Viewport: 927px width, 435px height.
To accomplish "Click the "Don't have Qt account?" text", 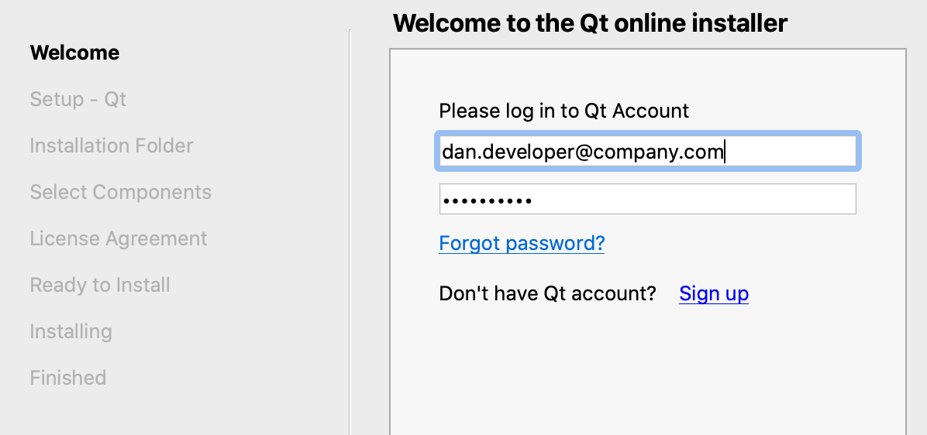I will (x=547, y=293).
